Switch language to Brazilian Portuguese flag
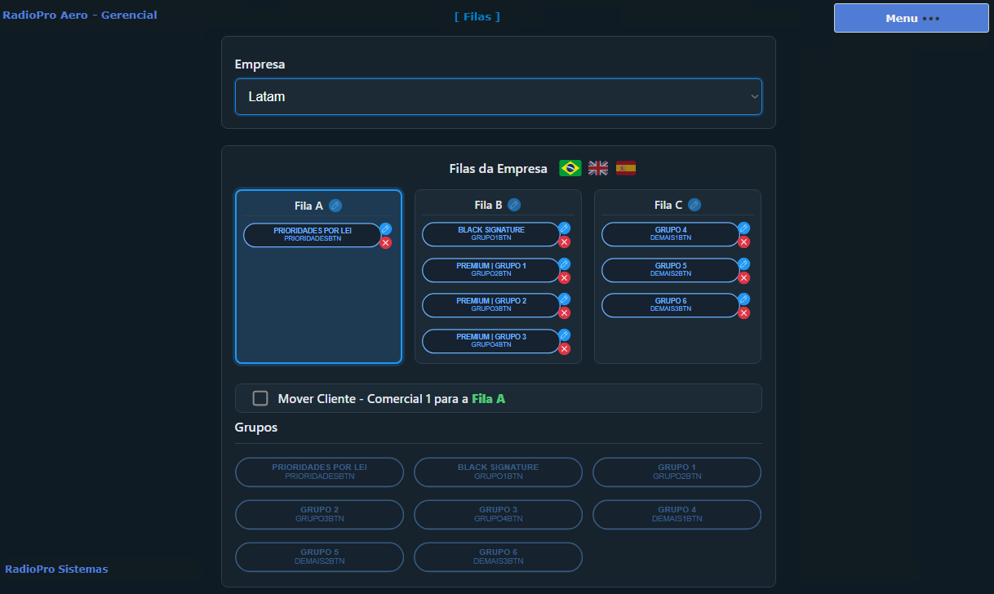994x594 pixels. [x=570, y=168]
